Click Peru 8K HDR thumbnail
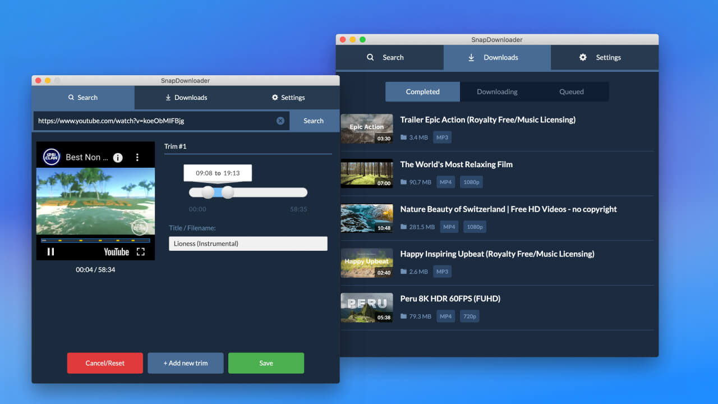 [367, 307]
